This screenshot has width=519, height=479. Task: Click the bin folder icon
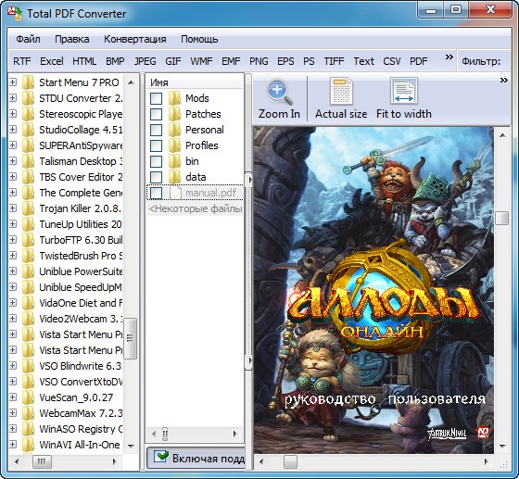[174, 161]
